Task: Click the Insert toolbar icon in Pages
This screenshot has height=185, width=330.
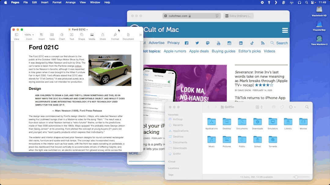Action: pyautogui.click(x=42, y=35)
